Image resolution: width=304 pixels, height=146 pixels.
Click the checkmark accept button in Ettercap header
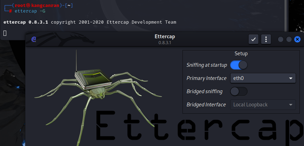point(254,39)
